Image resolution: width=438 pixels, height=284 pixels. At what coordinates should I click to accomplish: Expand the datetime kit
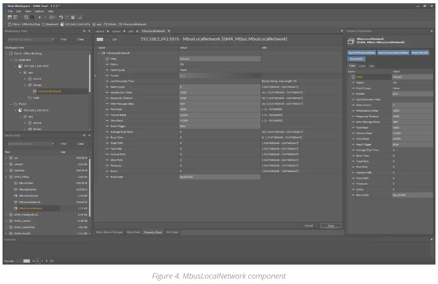click(6, 171)
